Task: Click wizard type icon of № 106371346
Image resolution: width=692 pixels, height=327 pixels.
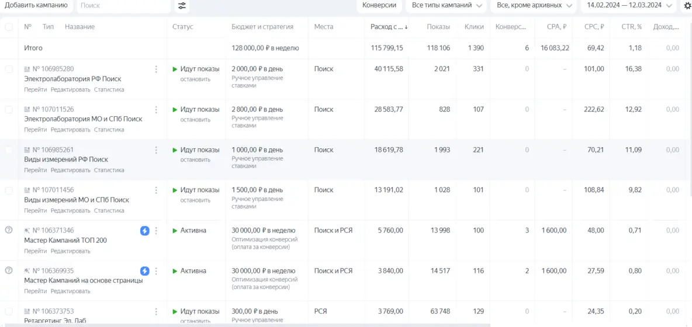Action: click(27, 231)
